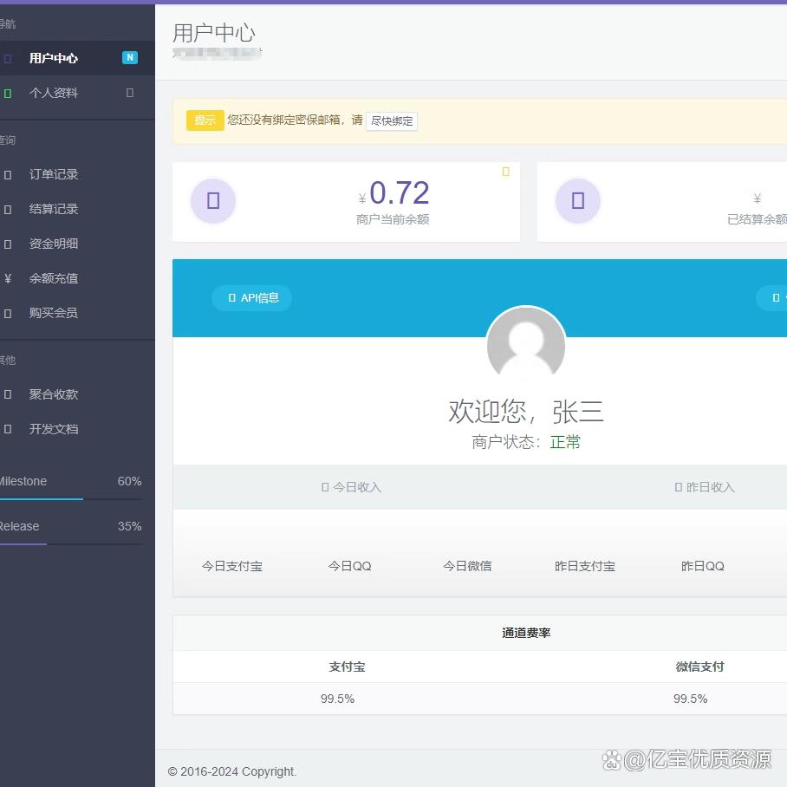
Task: Select 用户中心 in the navigation menu
Action: click(54, 58)
